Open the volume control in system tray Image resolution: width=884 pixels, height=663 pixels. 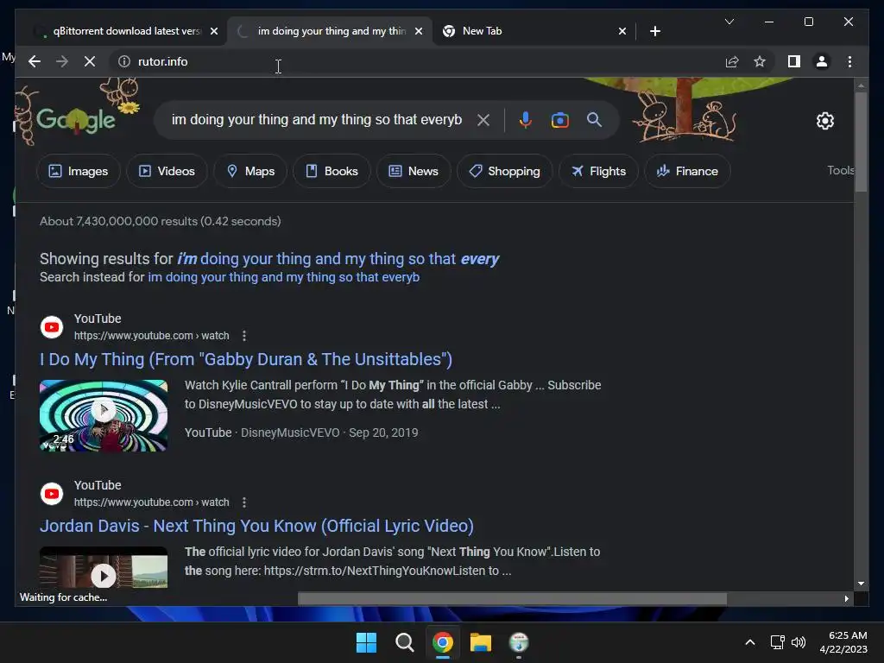point(799,642)
